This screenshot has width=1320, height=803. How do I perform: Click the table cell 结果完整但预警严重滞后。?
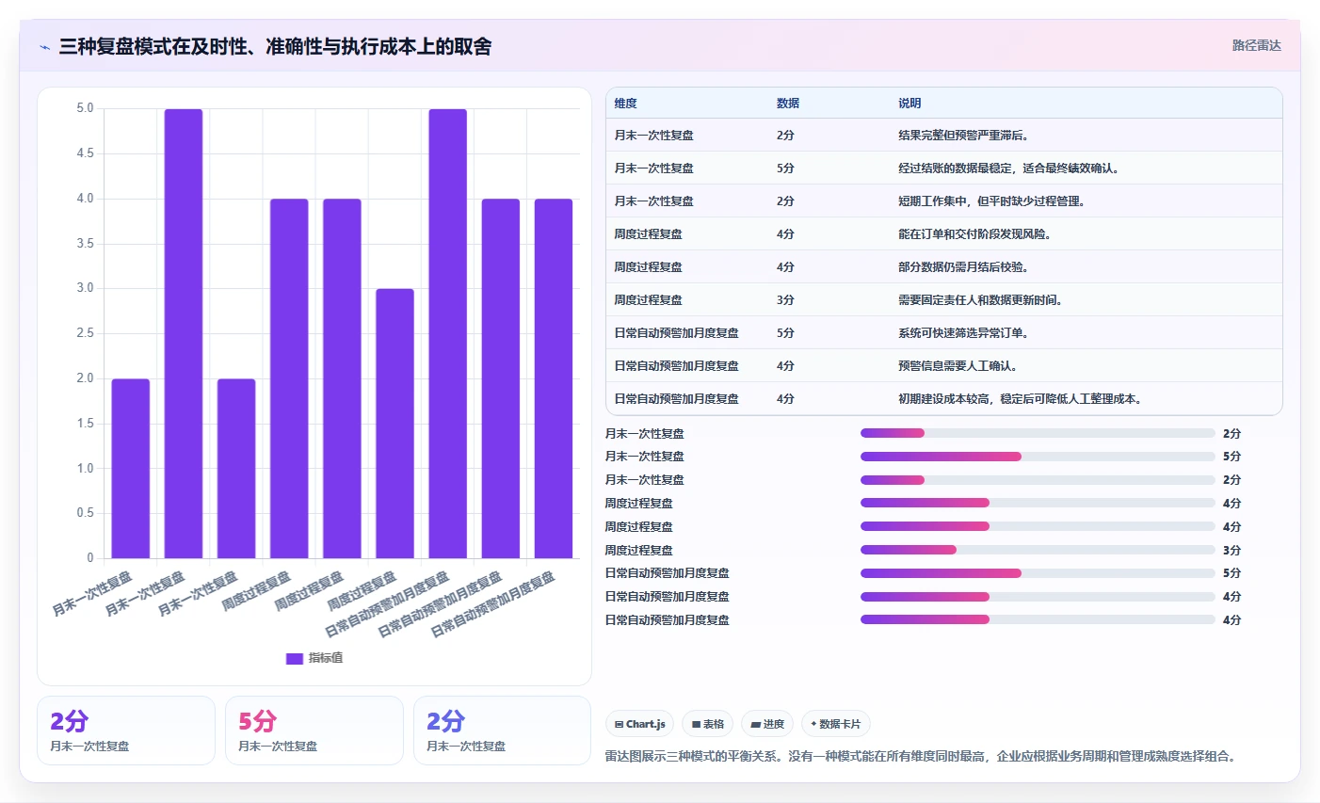tap(963, 136)
